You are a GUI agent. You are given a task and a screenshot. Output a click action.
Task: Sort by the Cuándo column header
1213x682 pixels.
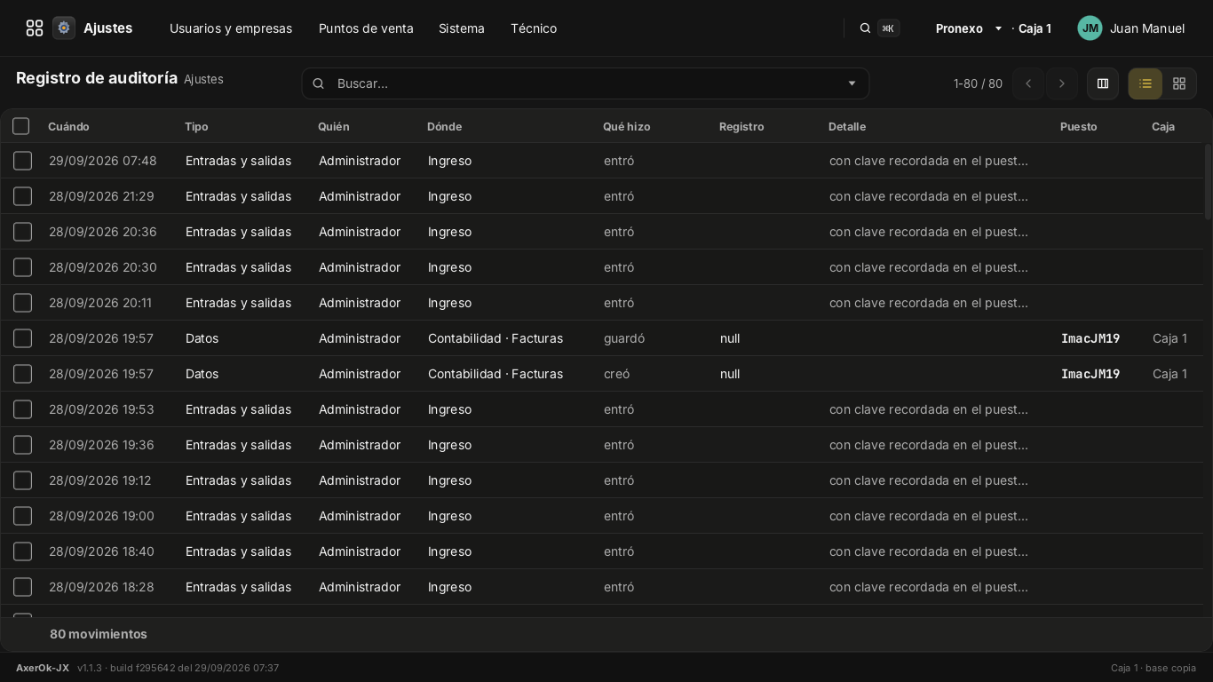pyautogui.click(x=68, y=126)
